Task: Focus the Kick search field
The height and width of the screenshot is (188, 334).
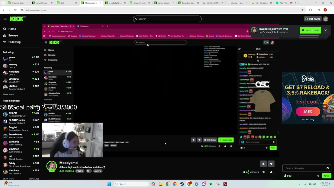Action: pos(167,19)
